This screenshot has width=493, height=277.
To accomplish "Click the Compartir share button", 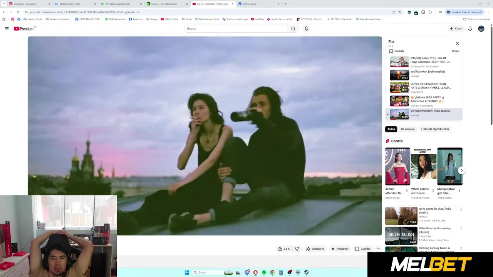I will pyautogui.click(x=315, y=249).
